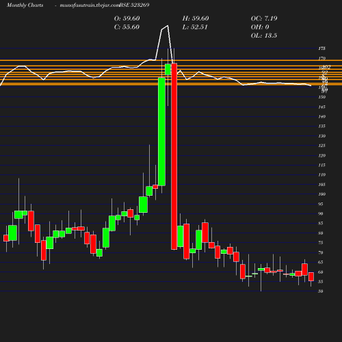The image size is (342, 342).
Task: Click the 55 price axis label
Action: tap(321, 282)
